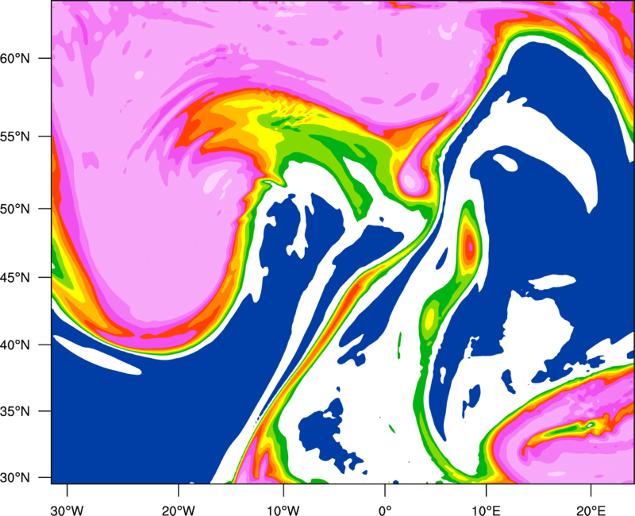Click the 10°E longitude label
The image size is (635, 516).
pyautogui.click(x=486, y=510)
